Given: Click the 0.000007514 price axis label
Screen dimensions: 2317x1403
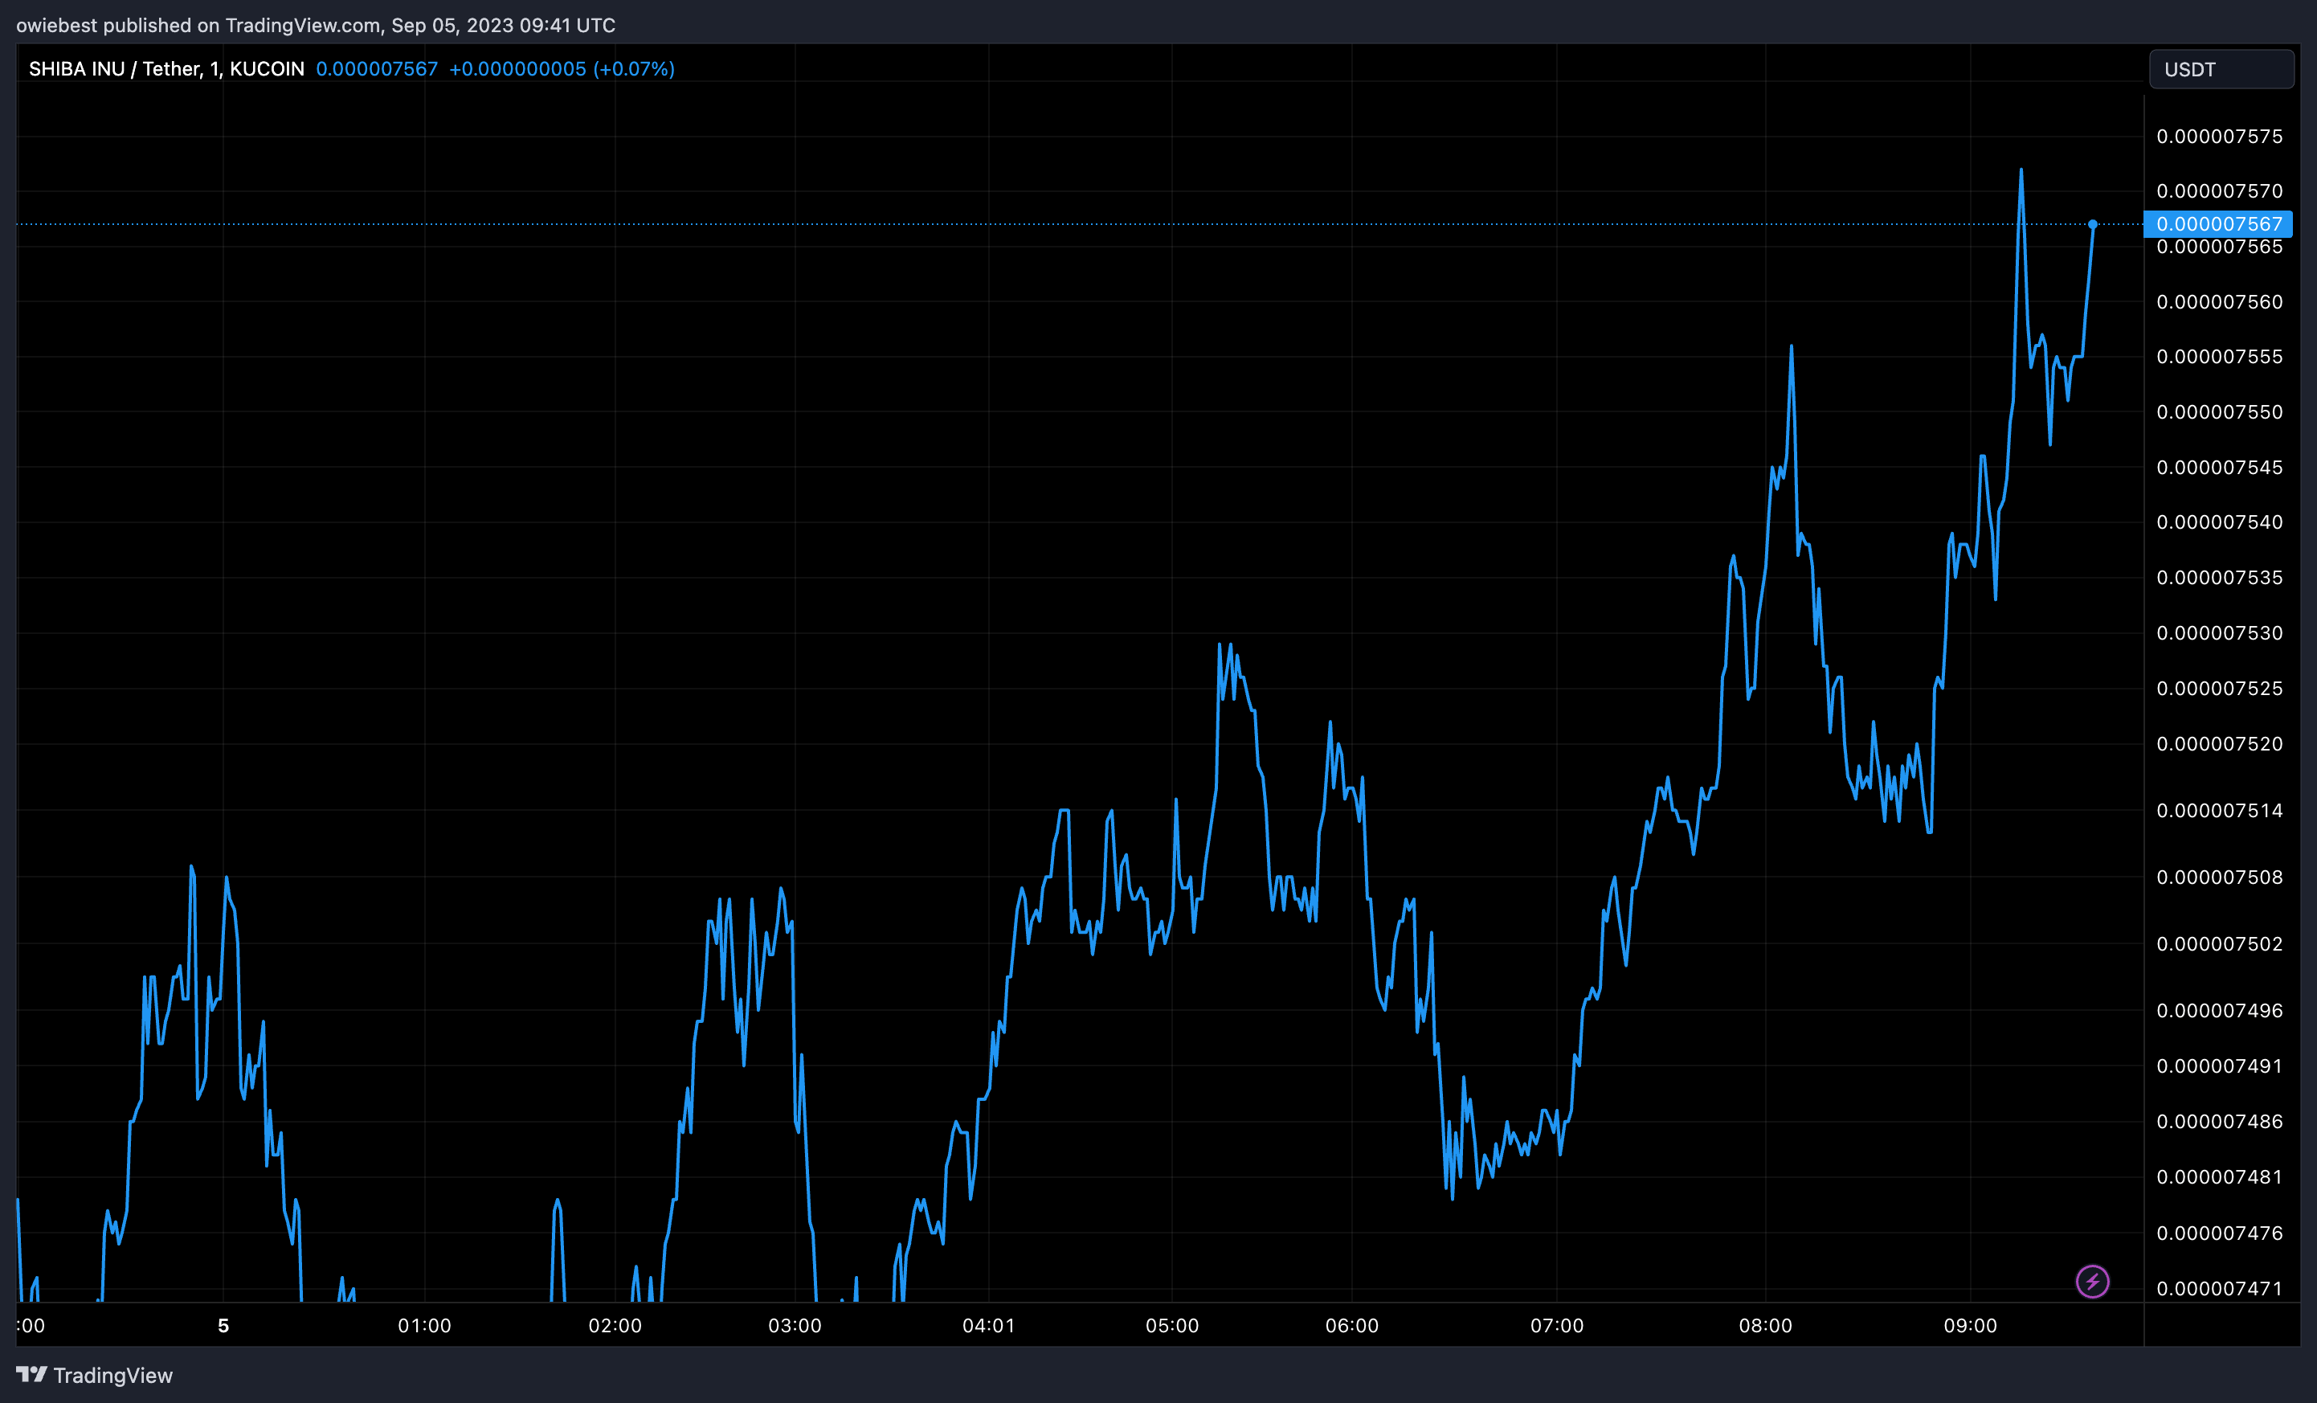Looking at the screenshot, I should [2219, 811].
